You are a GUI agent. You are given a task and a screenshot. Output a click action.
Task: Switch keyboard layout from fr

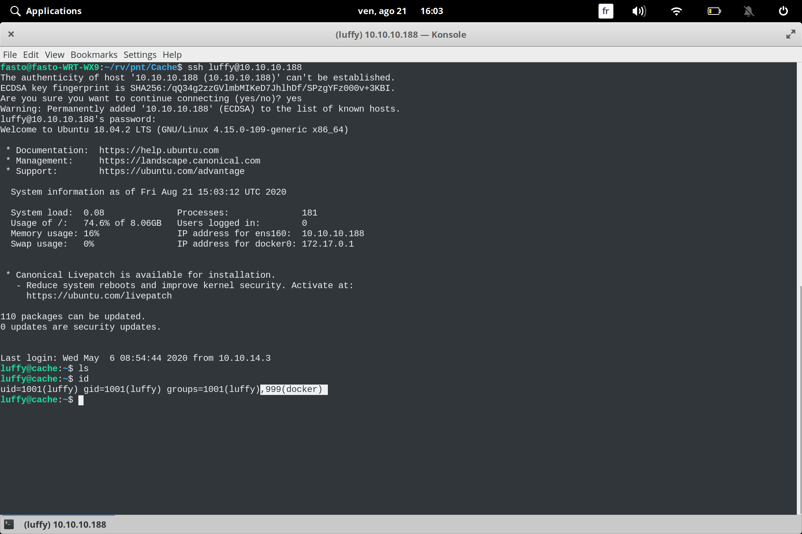pyautogui.click(x=605, y=11)
